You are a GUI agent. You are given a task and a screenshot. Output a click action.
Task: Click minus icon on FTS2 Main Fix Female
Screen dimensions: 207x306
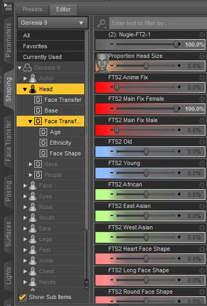point(112,108)
